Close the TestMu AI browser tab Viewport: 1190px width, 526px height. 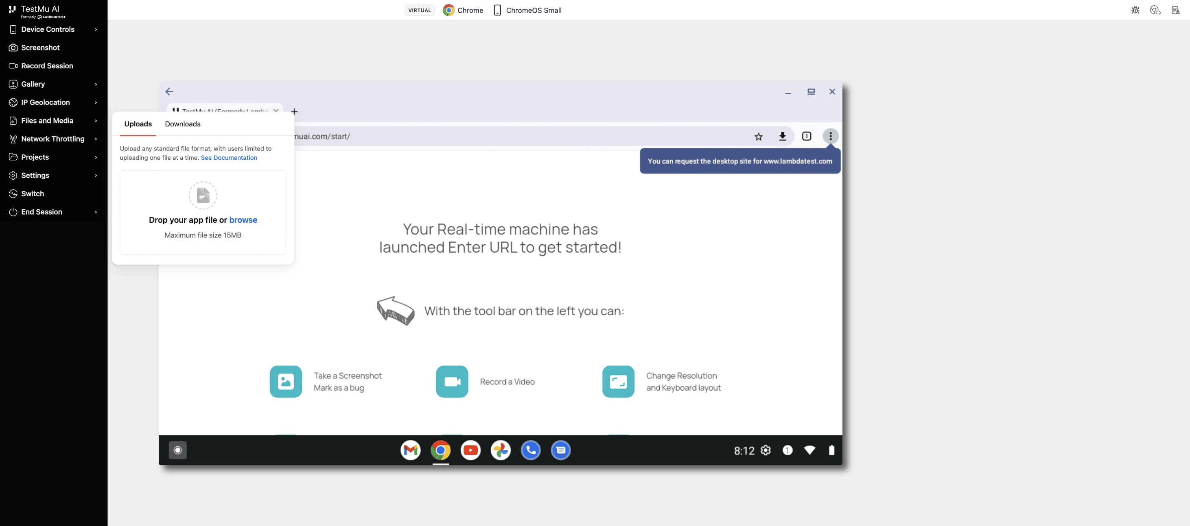point(276,111)
